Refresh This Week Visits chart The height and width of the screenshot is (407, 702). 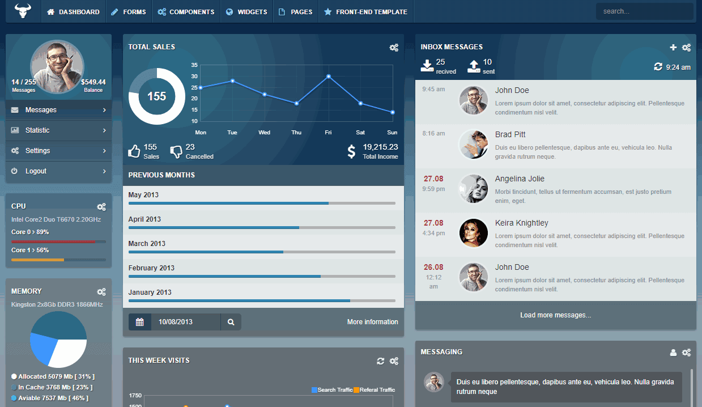tap(381, 361)
